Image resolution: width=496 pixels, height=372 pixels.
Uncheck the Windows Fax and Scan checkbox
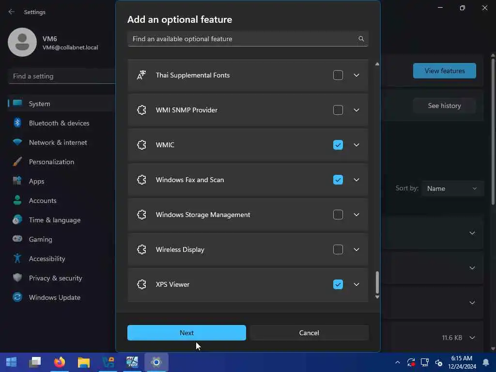click(x=338, y=180)
